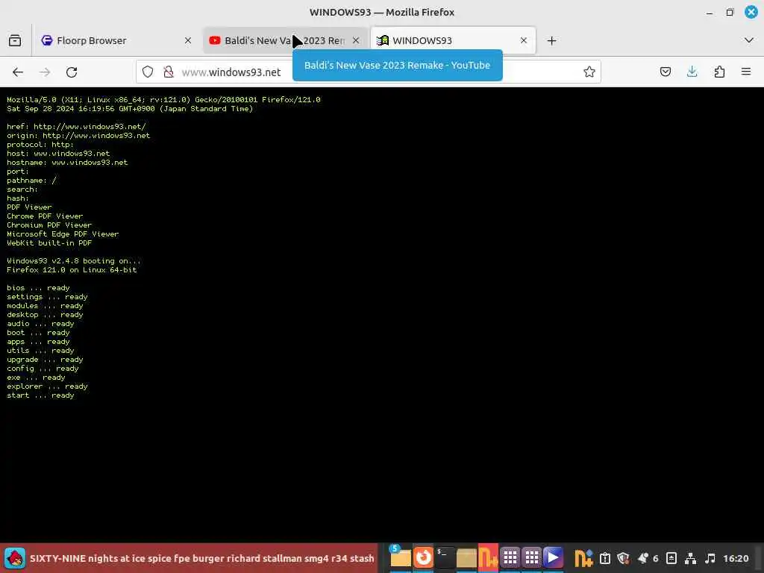Click the SIXTY-NINE nights taskbar window title

[201, 558]
